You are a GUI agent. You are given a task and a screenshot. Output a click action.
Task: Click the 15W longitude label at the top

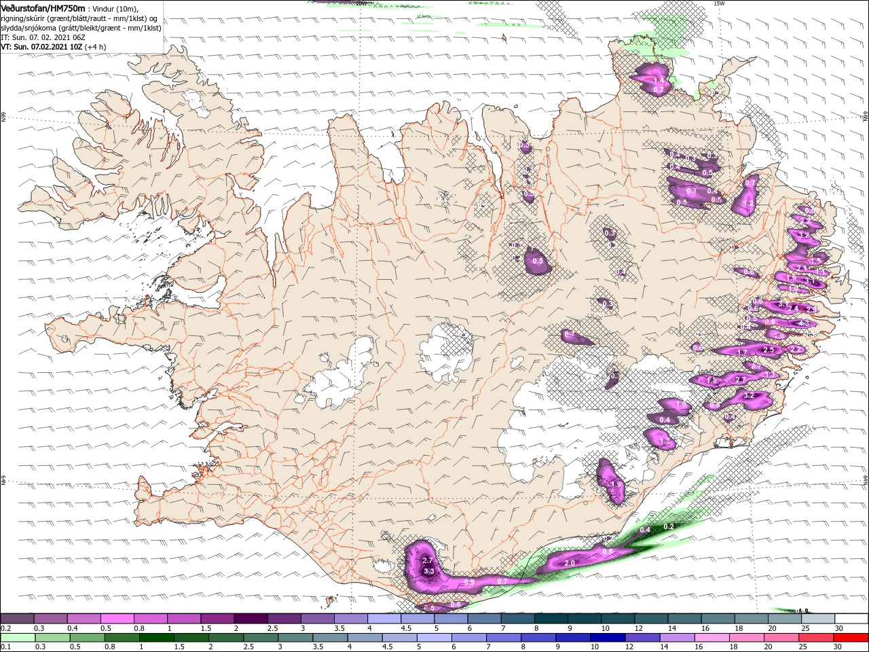tap(719, 3)
